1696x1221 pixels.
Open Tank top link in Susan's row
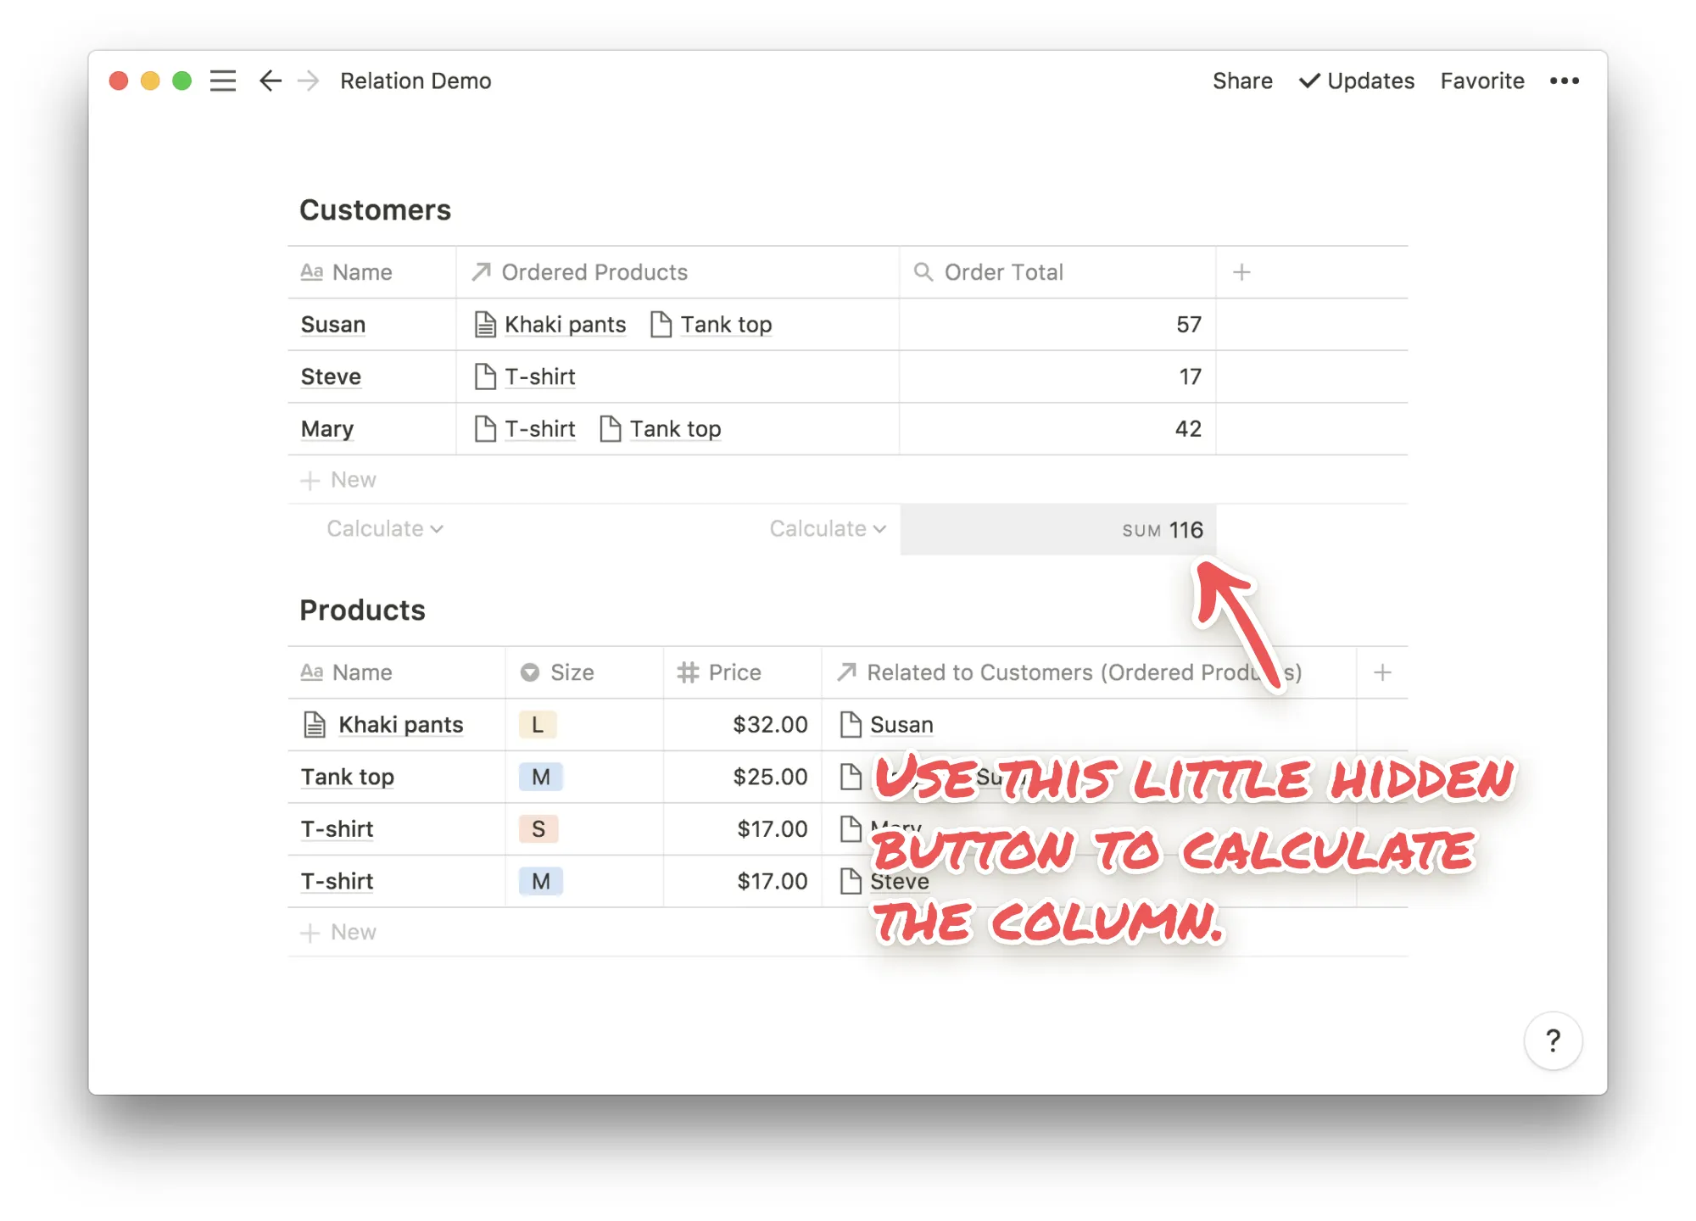point(725,325)
